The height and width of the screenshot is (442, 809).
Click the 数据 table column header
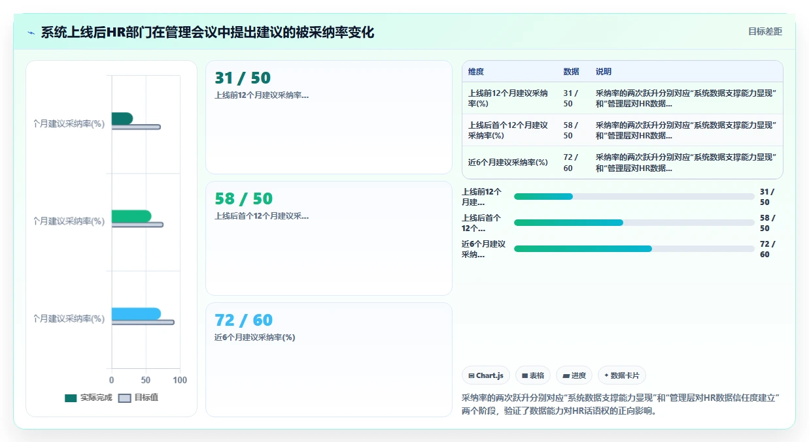571,72
